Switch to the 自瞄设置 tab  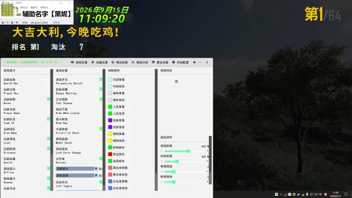[x=100, y=62]
